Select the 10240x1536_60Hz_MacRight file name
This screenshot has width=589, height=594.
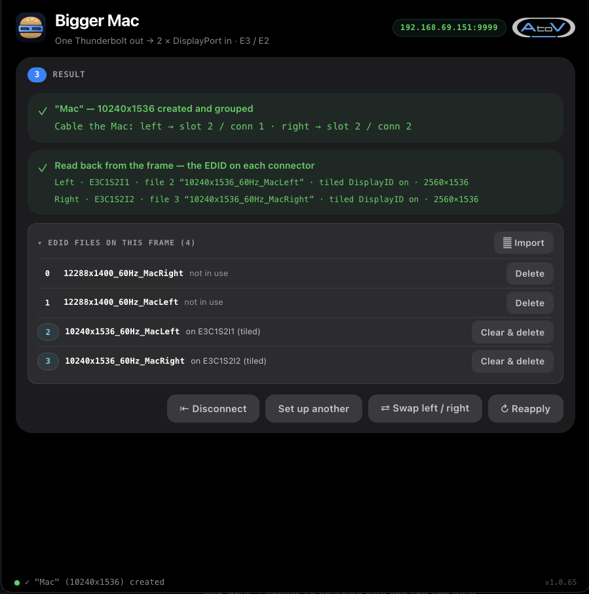[x=125, y=361]
